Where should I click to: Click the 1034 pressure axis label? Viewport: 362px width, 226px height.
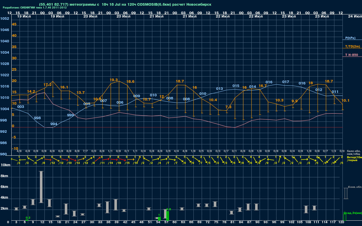[5, 53]
